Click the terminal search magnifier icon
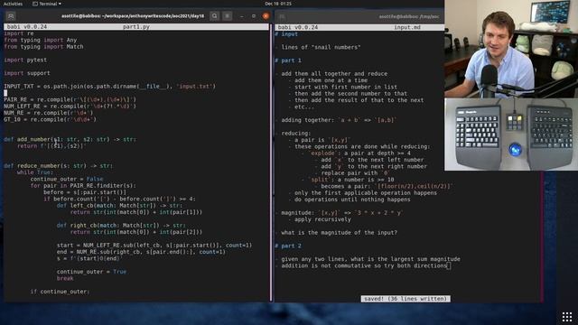578x325 pixels. [x=215, y=16]
